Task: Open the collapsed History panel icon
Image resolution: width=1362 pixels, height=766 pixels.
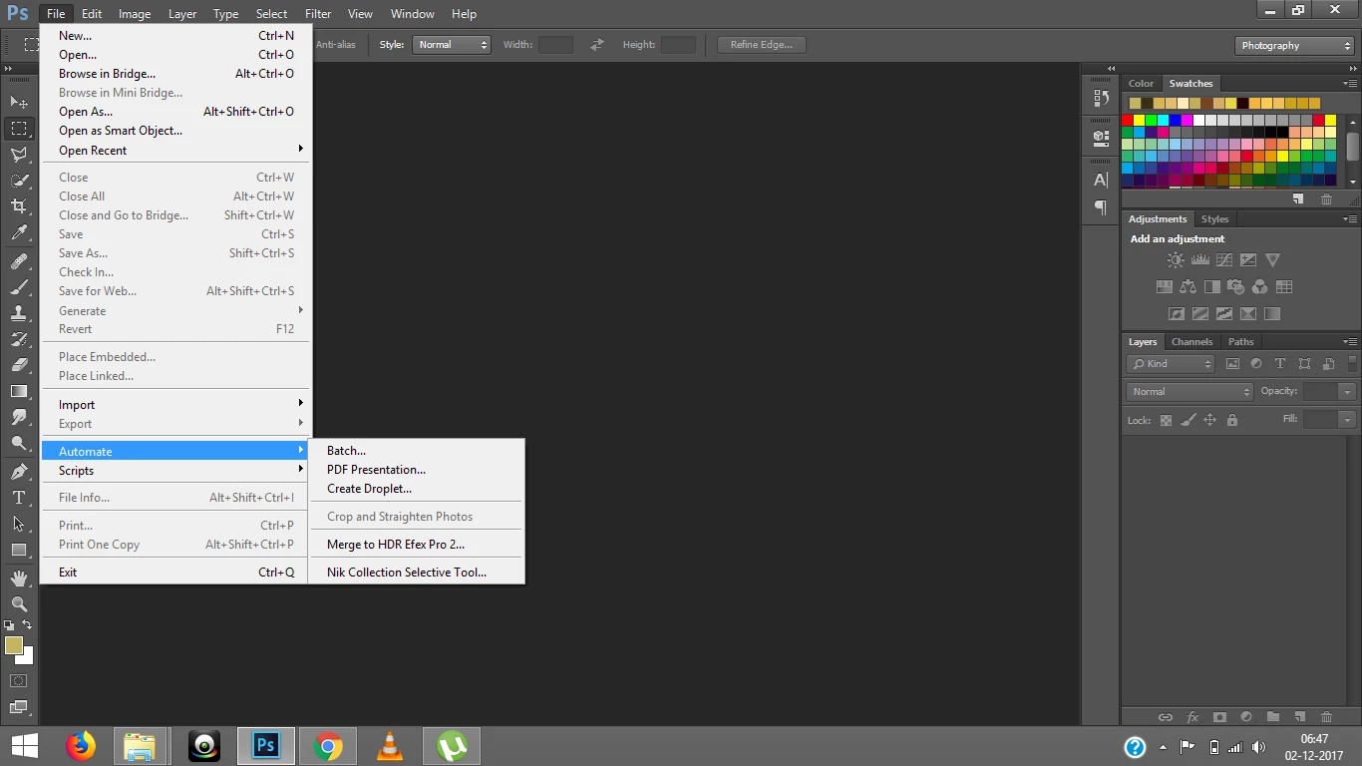Action: tap(1101, 99)
